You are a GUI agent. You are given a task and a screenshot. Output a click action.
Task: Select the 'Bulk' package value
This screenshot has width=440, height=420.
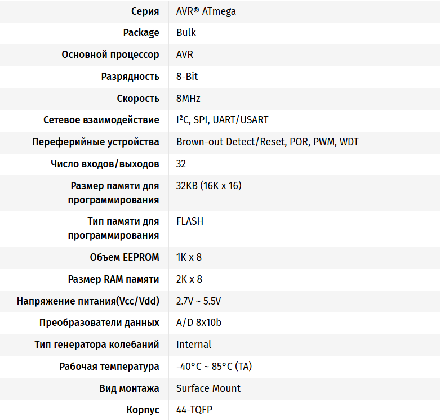(x=186, y=33)
